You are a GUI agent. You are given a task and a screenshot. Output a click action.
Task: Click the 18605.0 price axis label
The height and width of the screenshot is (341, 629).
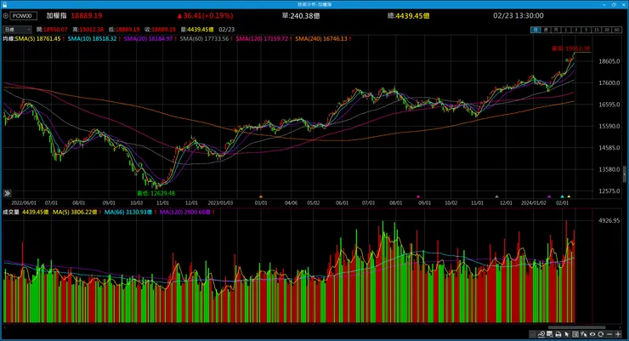pos(609,61)
